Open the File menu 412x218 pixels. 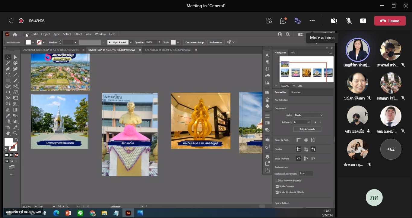pyautogui.click(x=27, y=34)
